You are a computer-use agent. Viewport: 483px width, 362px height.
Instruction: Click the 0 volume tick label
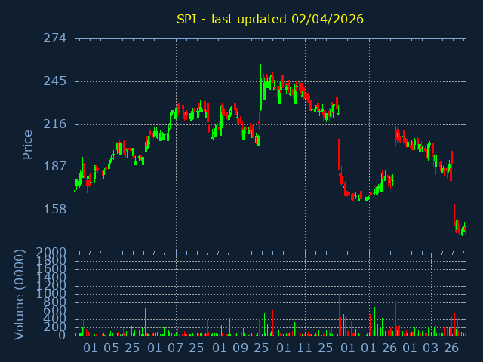pyautogui.click(x=63, y=335)
